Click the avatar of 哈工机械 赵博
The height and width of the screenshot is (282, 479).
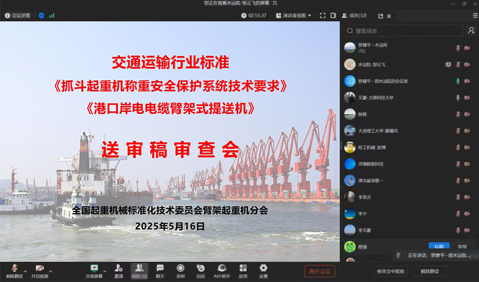(x=350, y=148)
